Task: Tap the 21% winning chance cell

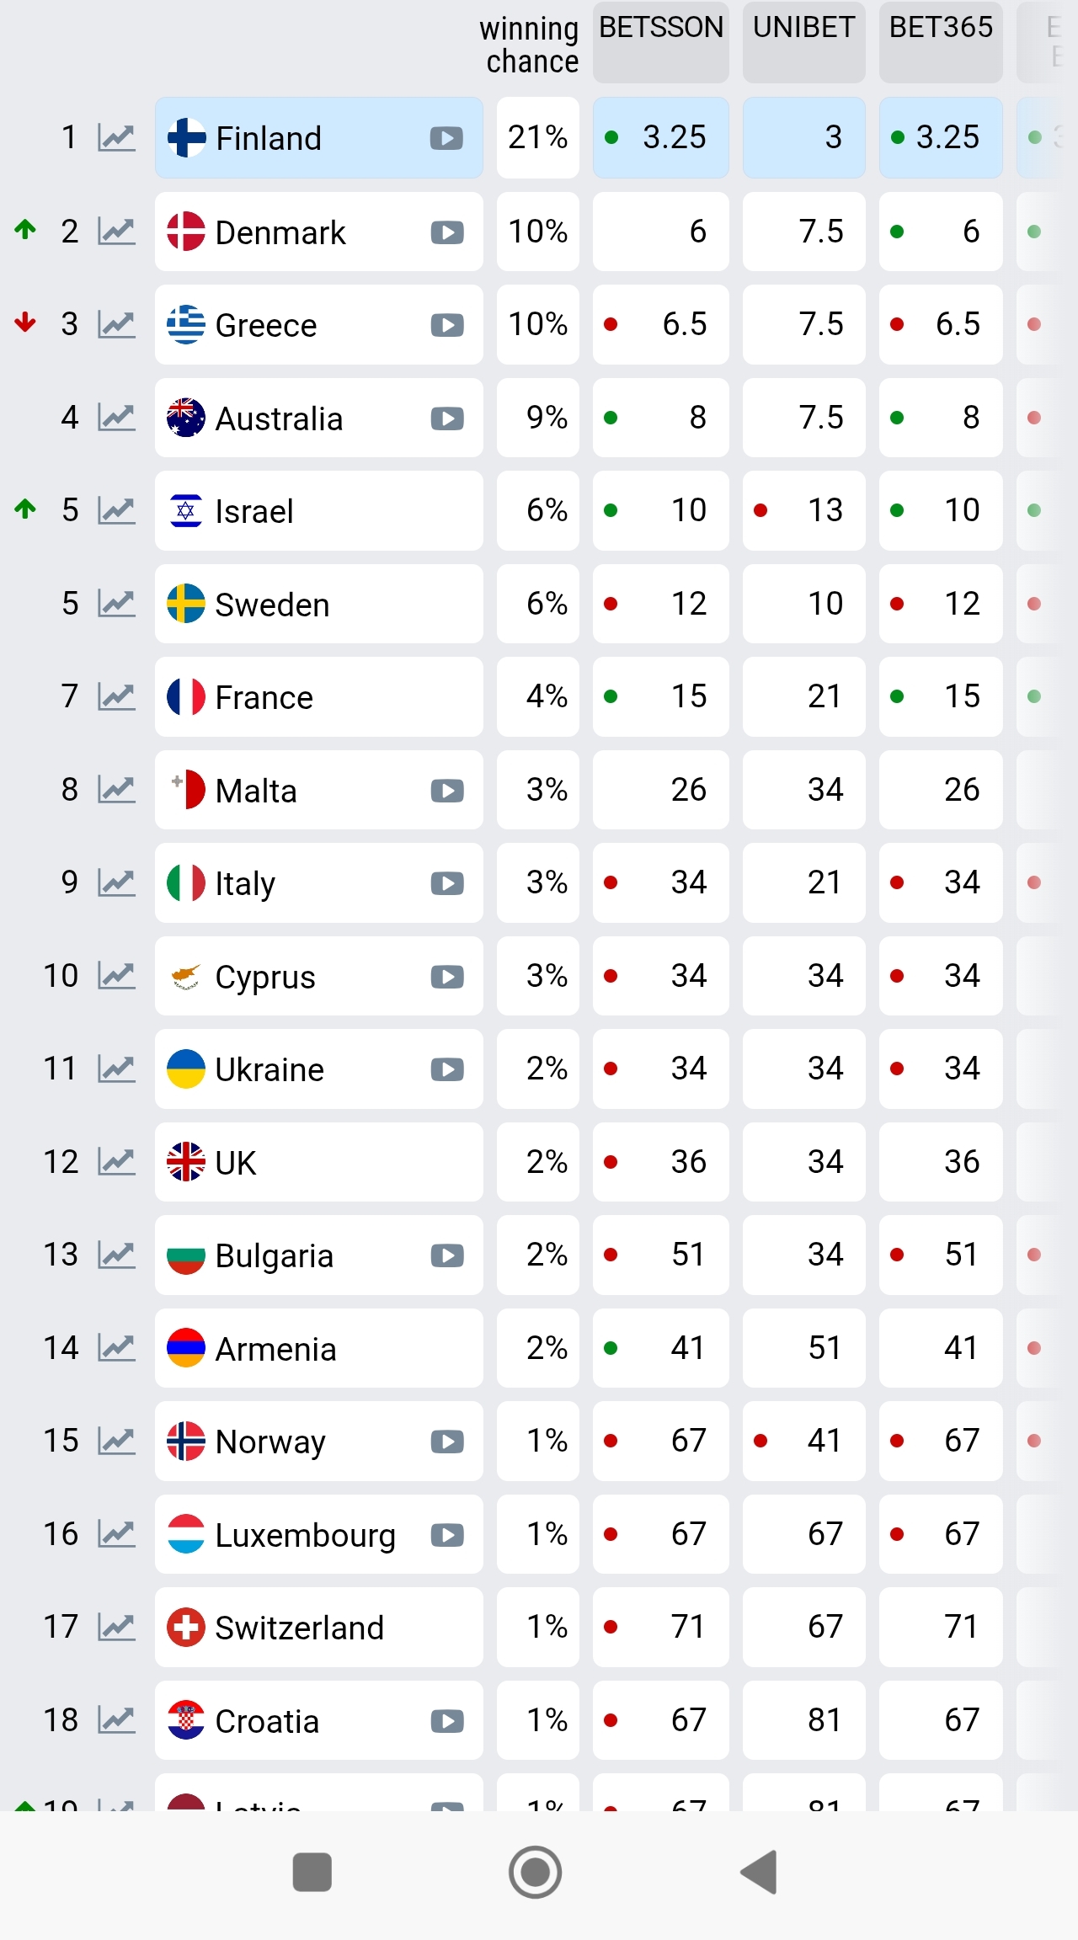Action: [537, 137]
